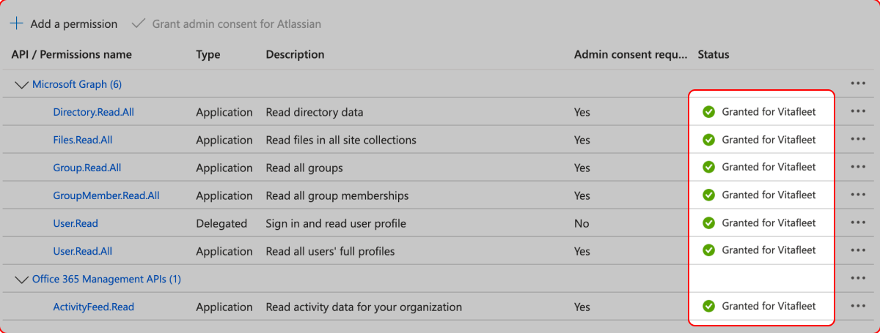Viewport: 880px width, 333px height.
Task: Open the ellipsis menu for Files.Read.All row
Action: point(859,139)
